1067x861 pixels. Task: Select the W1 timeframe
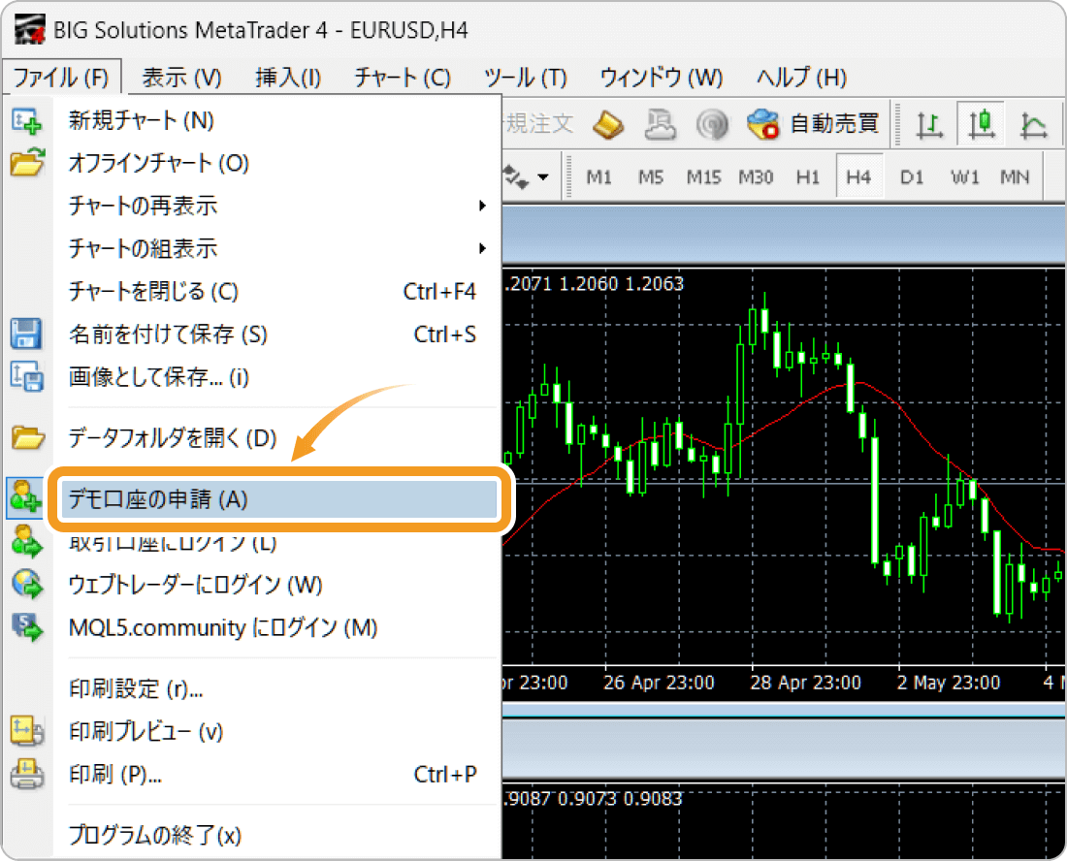pyautogui.click(x=965, y=177)
